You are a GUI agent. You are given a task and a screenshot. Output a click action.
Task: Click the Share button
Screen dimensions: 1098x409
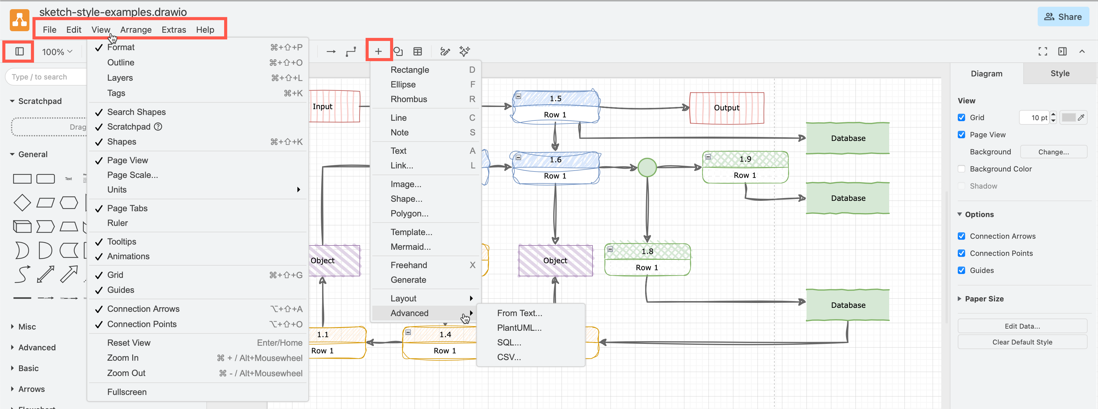tap(1063, 17)
